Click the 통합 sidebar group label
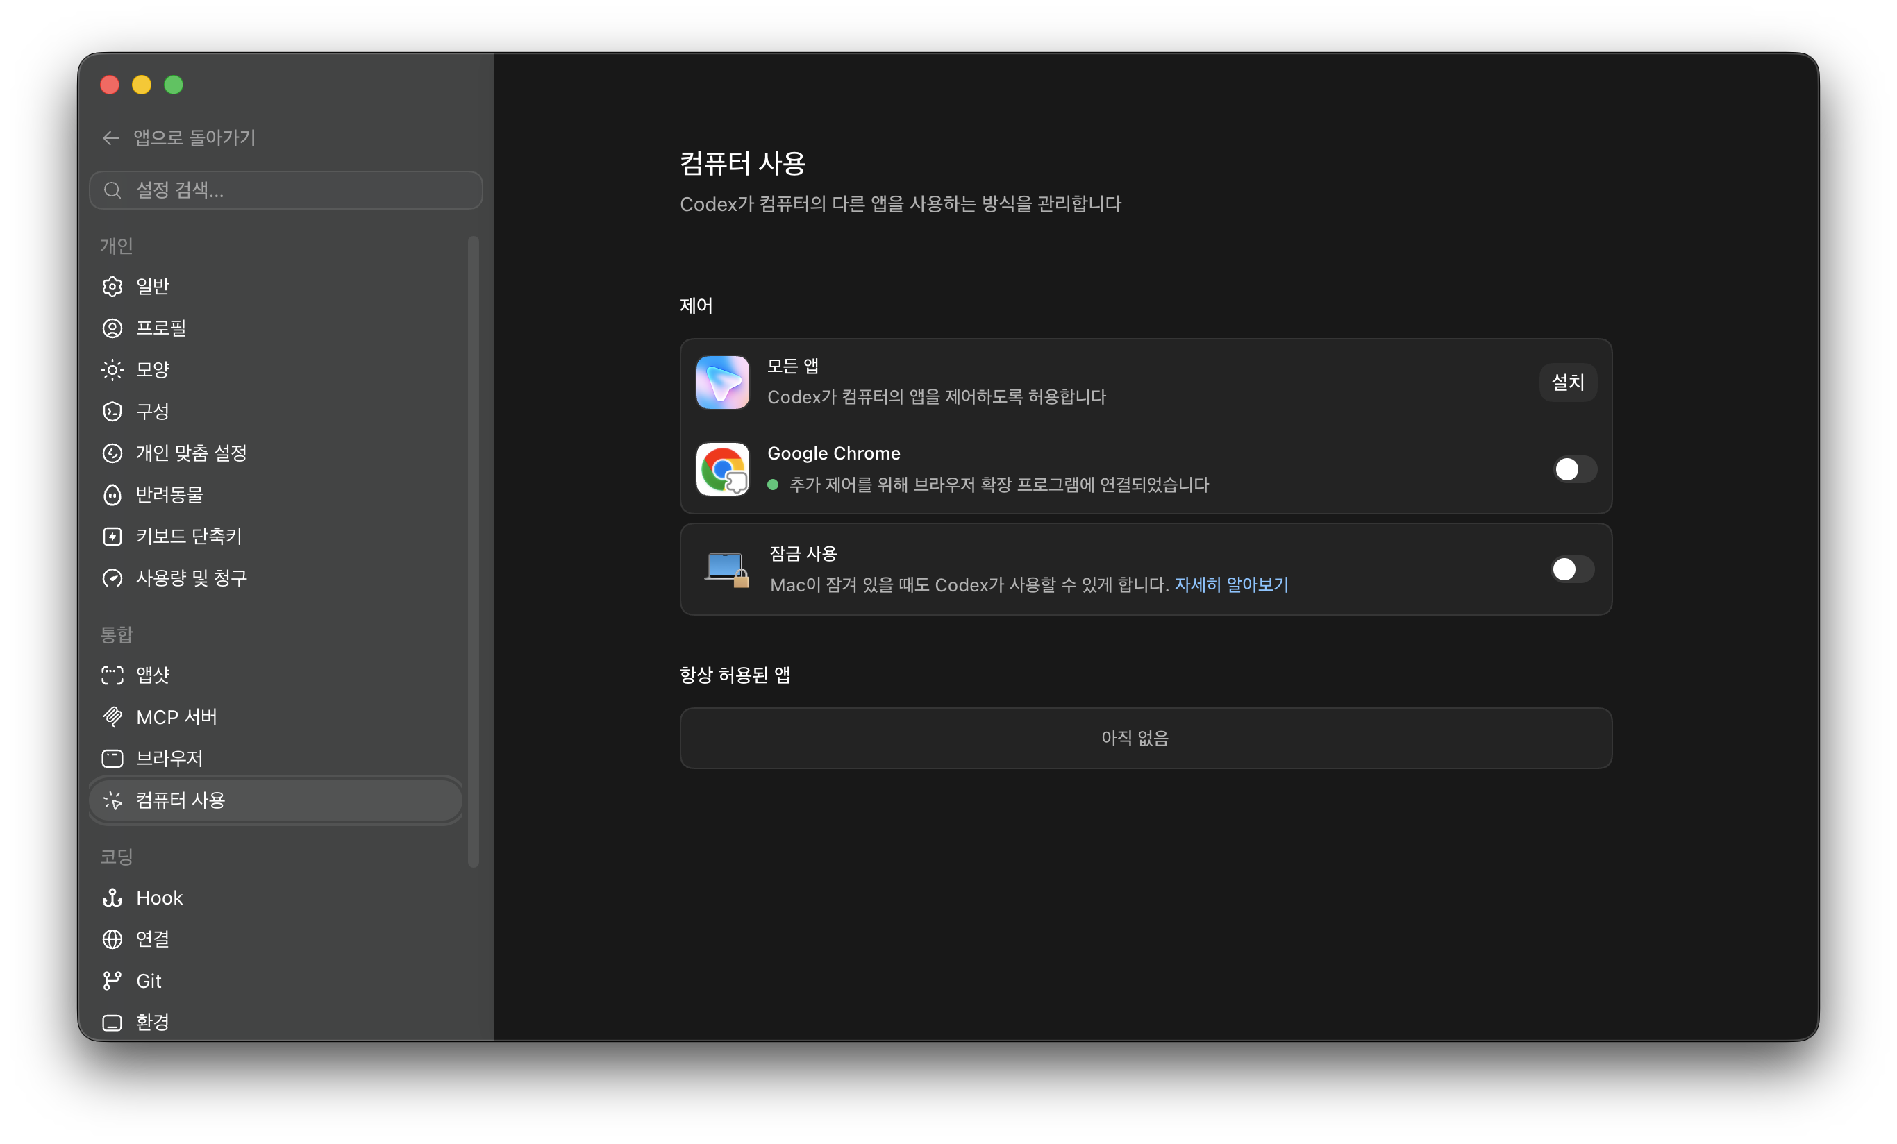The width and height of the screenshot is (1897, 1144). point(116,634)
